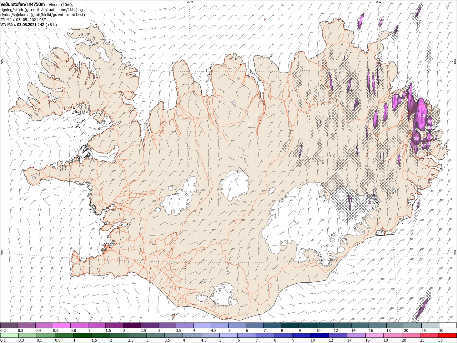457x343 pixels.
Task: Pick the gray-teal 16 swatch in upper legend
Action: (378, 325)
